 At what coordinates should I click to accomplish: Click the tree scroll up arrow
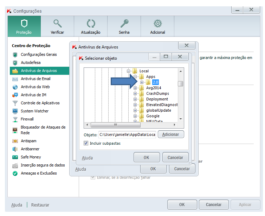tap(181, 71)
